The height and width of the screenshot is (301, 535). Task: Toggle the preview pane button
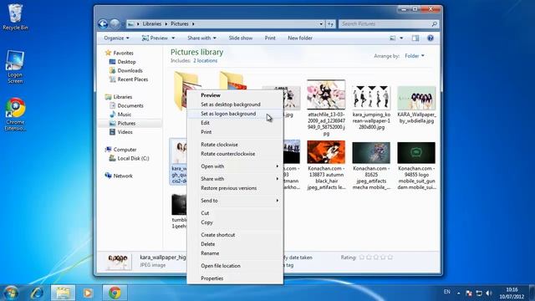click(415, 38)
